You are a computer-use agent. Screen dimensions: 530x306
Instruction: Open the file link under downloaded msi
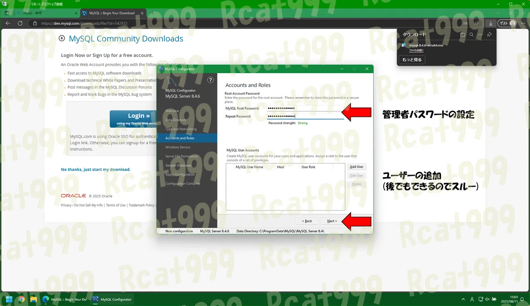coord(416,50)
